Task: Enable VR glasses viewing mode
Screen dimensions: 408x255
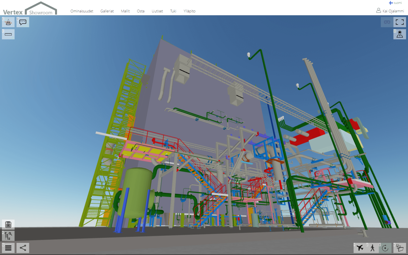Action: 387,22
